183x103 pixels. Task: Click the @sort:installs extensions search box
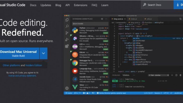point(90,24)
